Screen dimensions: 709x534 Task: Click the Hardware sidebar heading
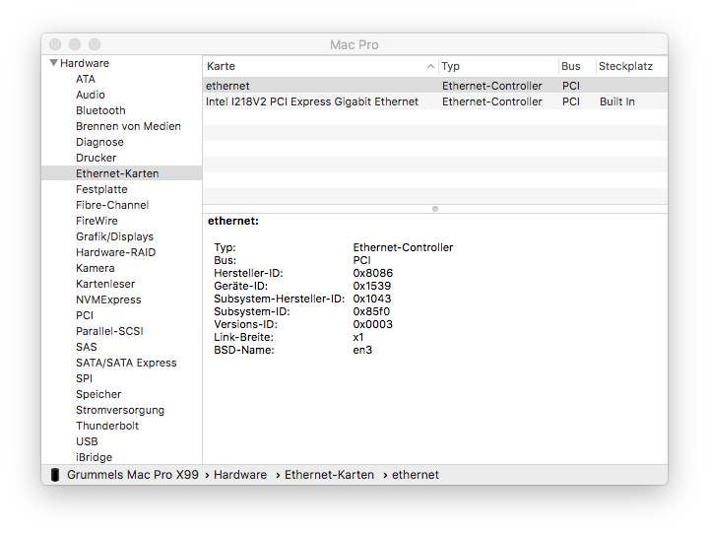click(x=85, y=63)
